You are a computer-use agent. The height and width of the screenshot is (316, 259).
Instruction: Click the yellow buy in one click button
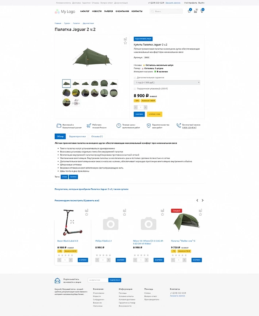pos(154,114)
